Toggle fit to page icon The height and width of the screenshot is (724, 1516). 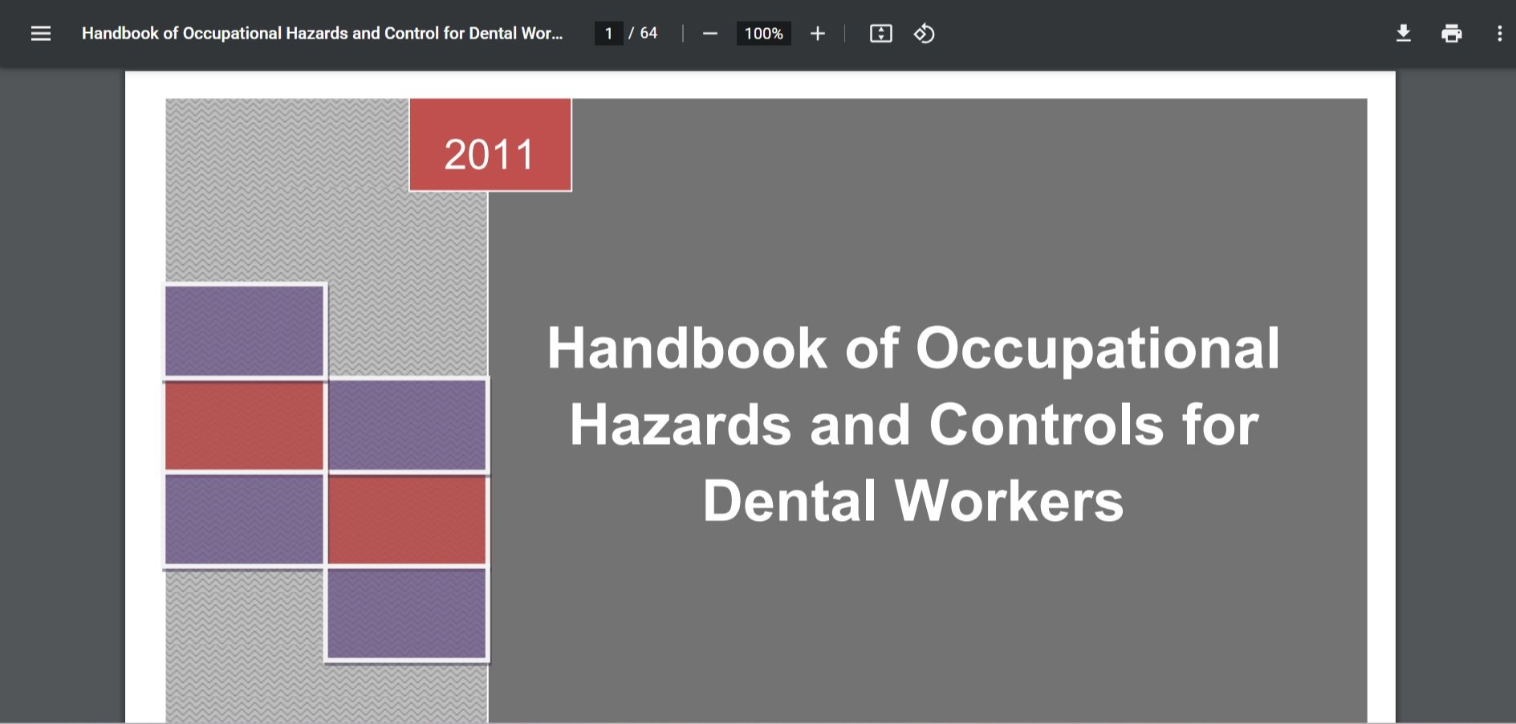point(880,34)
